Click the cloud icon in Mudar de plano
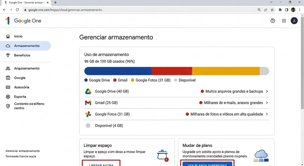 click(x=261, y=156)
